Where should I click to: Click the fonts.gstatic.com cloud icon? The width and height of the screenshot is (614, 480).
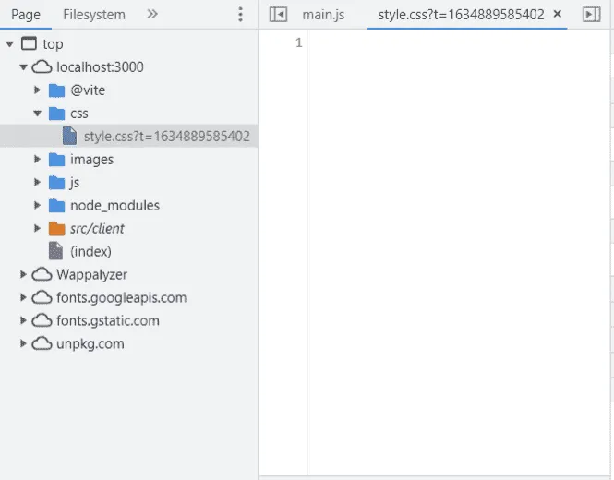[42, 320]
